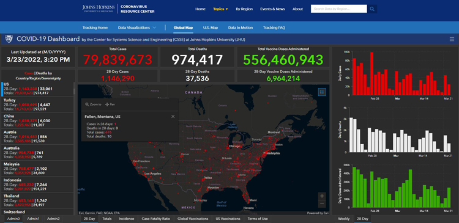Select Thailand in the country list

[x=37, y=201]
